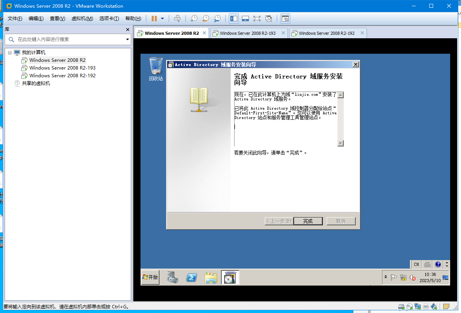Select Windows Server 2008 R2 in library
Screen dimensions: 461x313
coord(57,60)
